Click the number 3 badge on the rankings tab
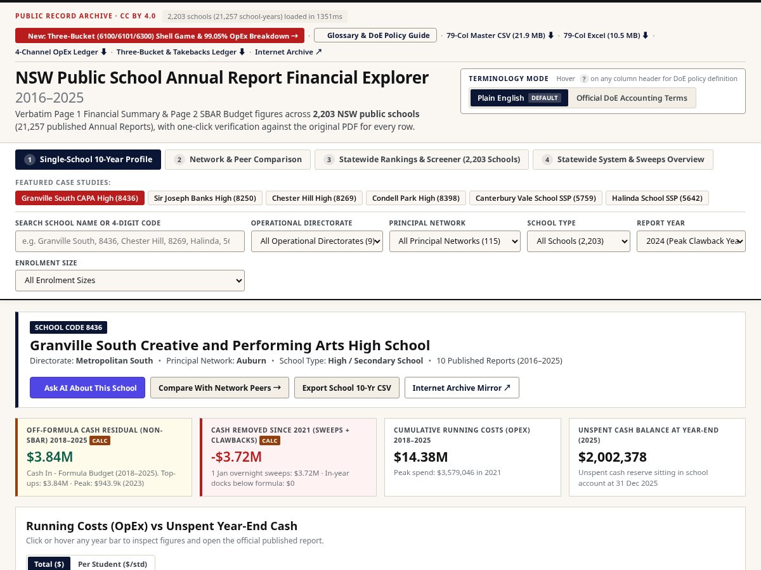Screen dimensions: 761x570 tap(329, 160)
